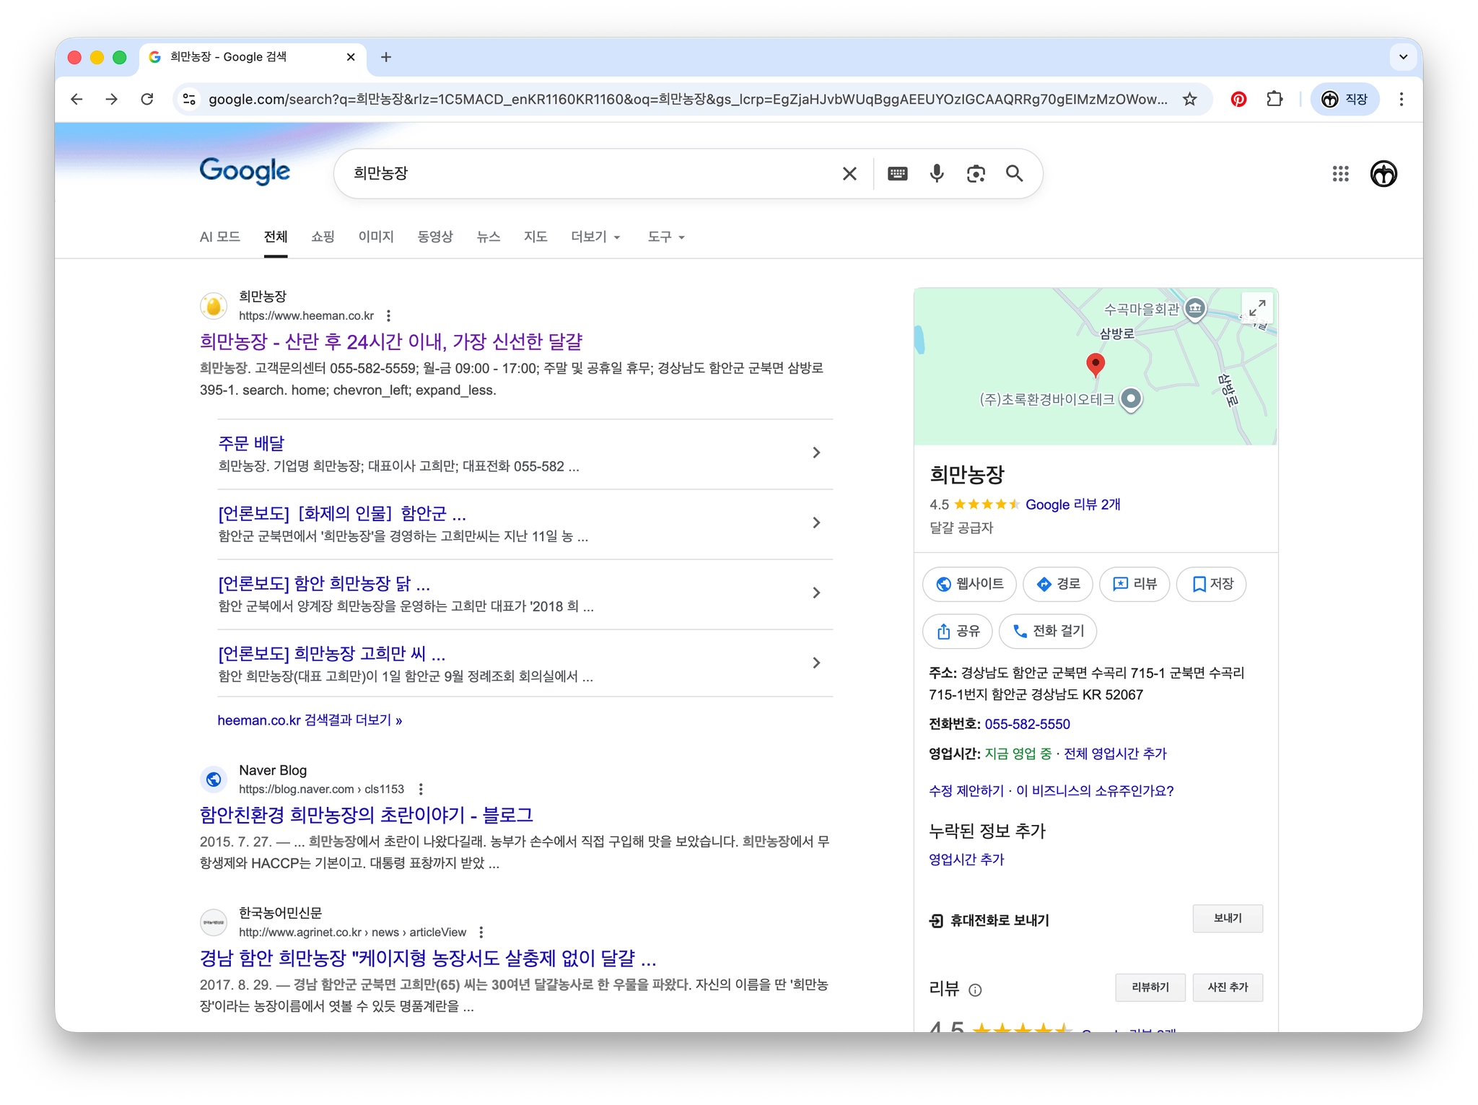Switch to the 이미지 tab
Viewport: 1478px width, 1105px height.
(x=376, y=237)
